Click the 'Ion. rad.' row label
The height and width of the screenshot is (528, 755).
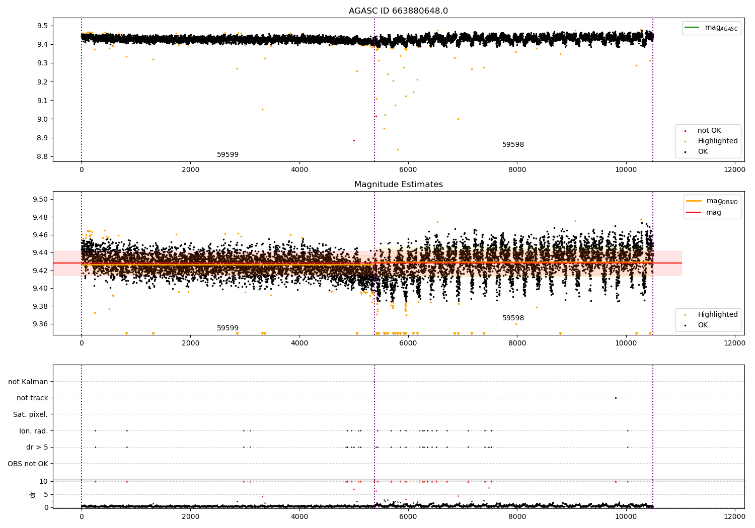click(34, 431)
